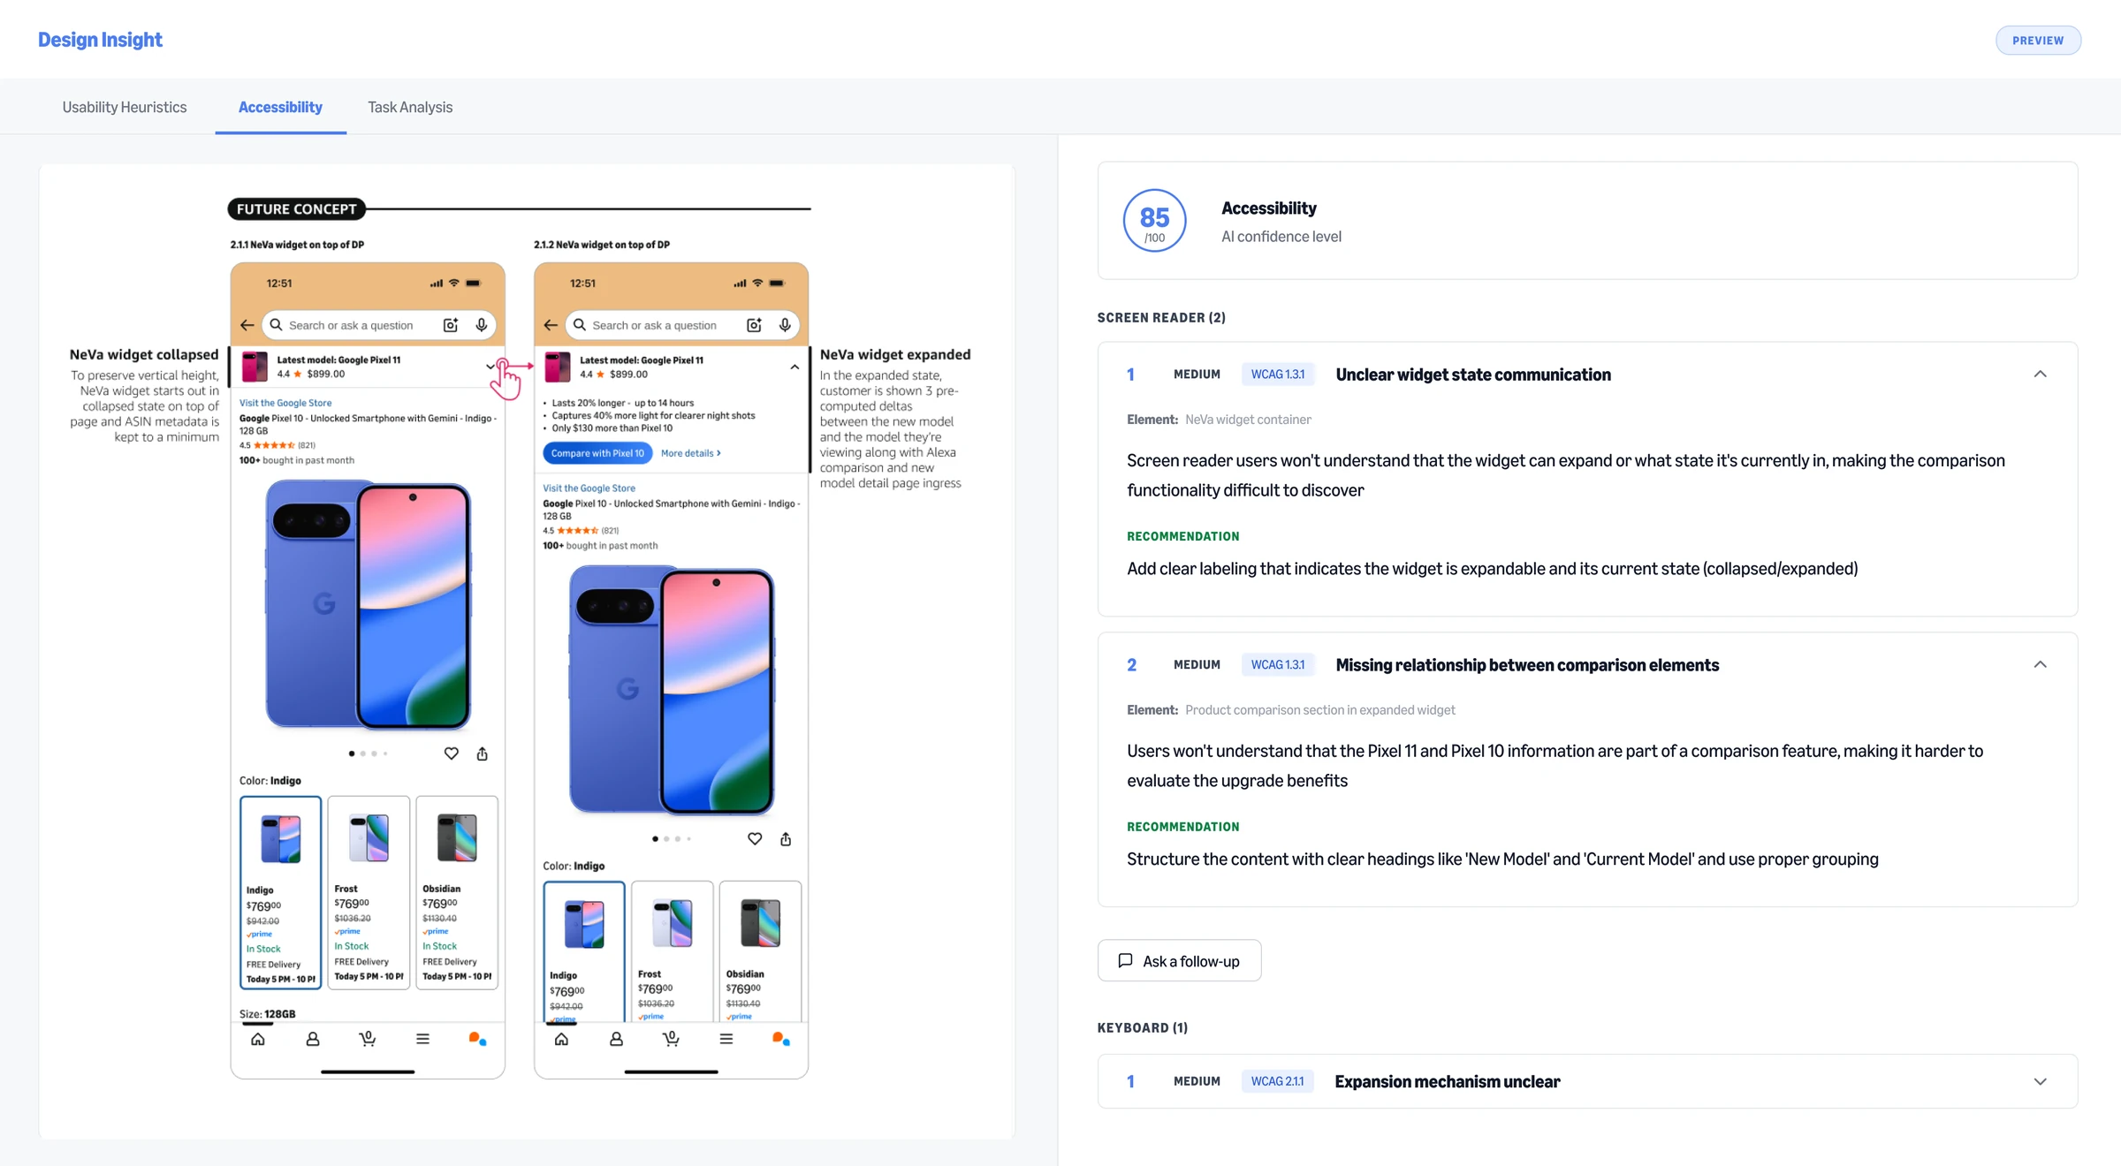Click the search field in left phone
Image resolution: width=2121 pixels, height=1166 pixels.
[x=379, y=325]
